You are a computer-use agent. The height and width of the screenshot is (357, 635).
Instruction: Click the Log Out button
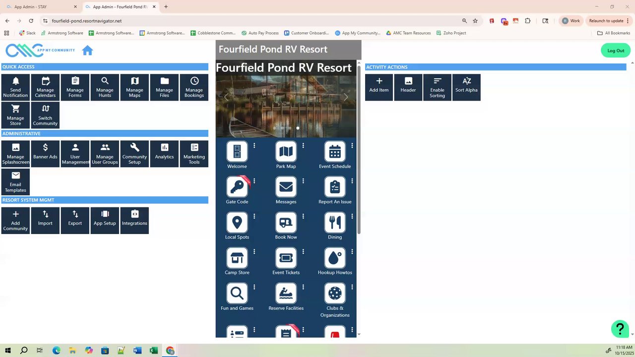click(x=616, y=51)
